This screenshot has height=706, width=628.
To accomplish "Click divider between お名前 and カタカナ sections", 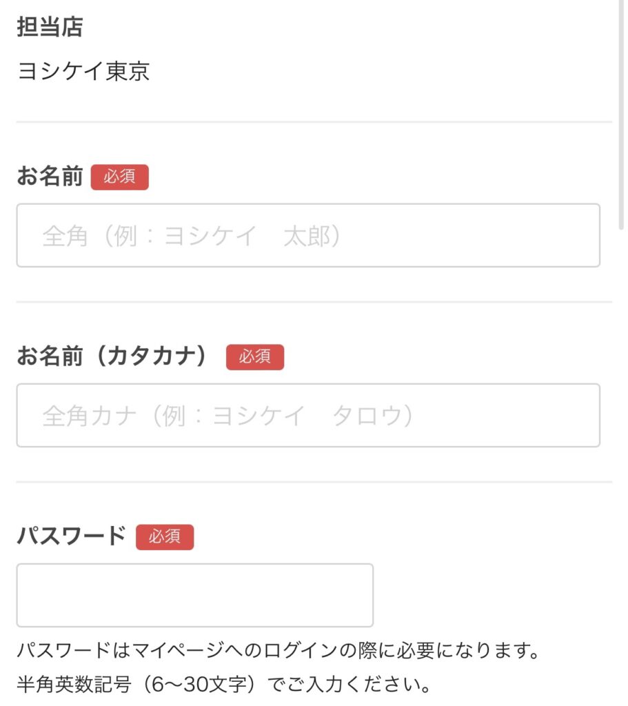I will click(x=314, y=302).
